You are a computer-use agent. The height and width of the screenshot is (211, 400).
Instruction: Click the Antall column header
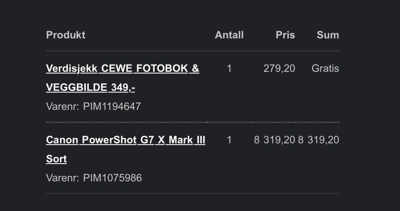(x=229, y=35)
